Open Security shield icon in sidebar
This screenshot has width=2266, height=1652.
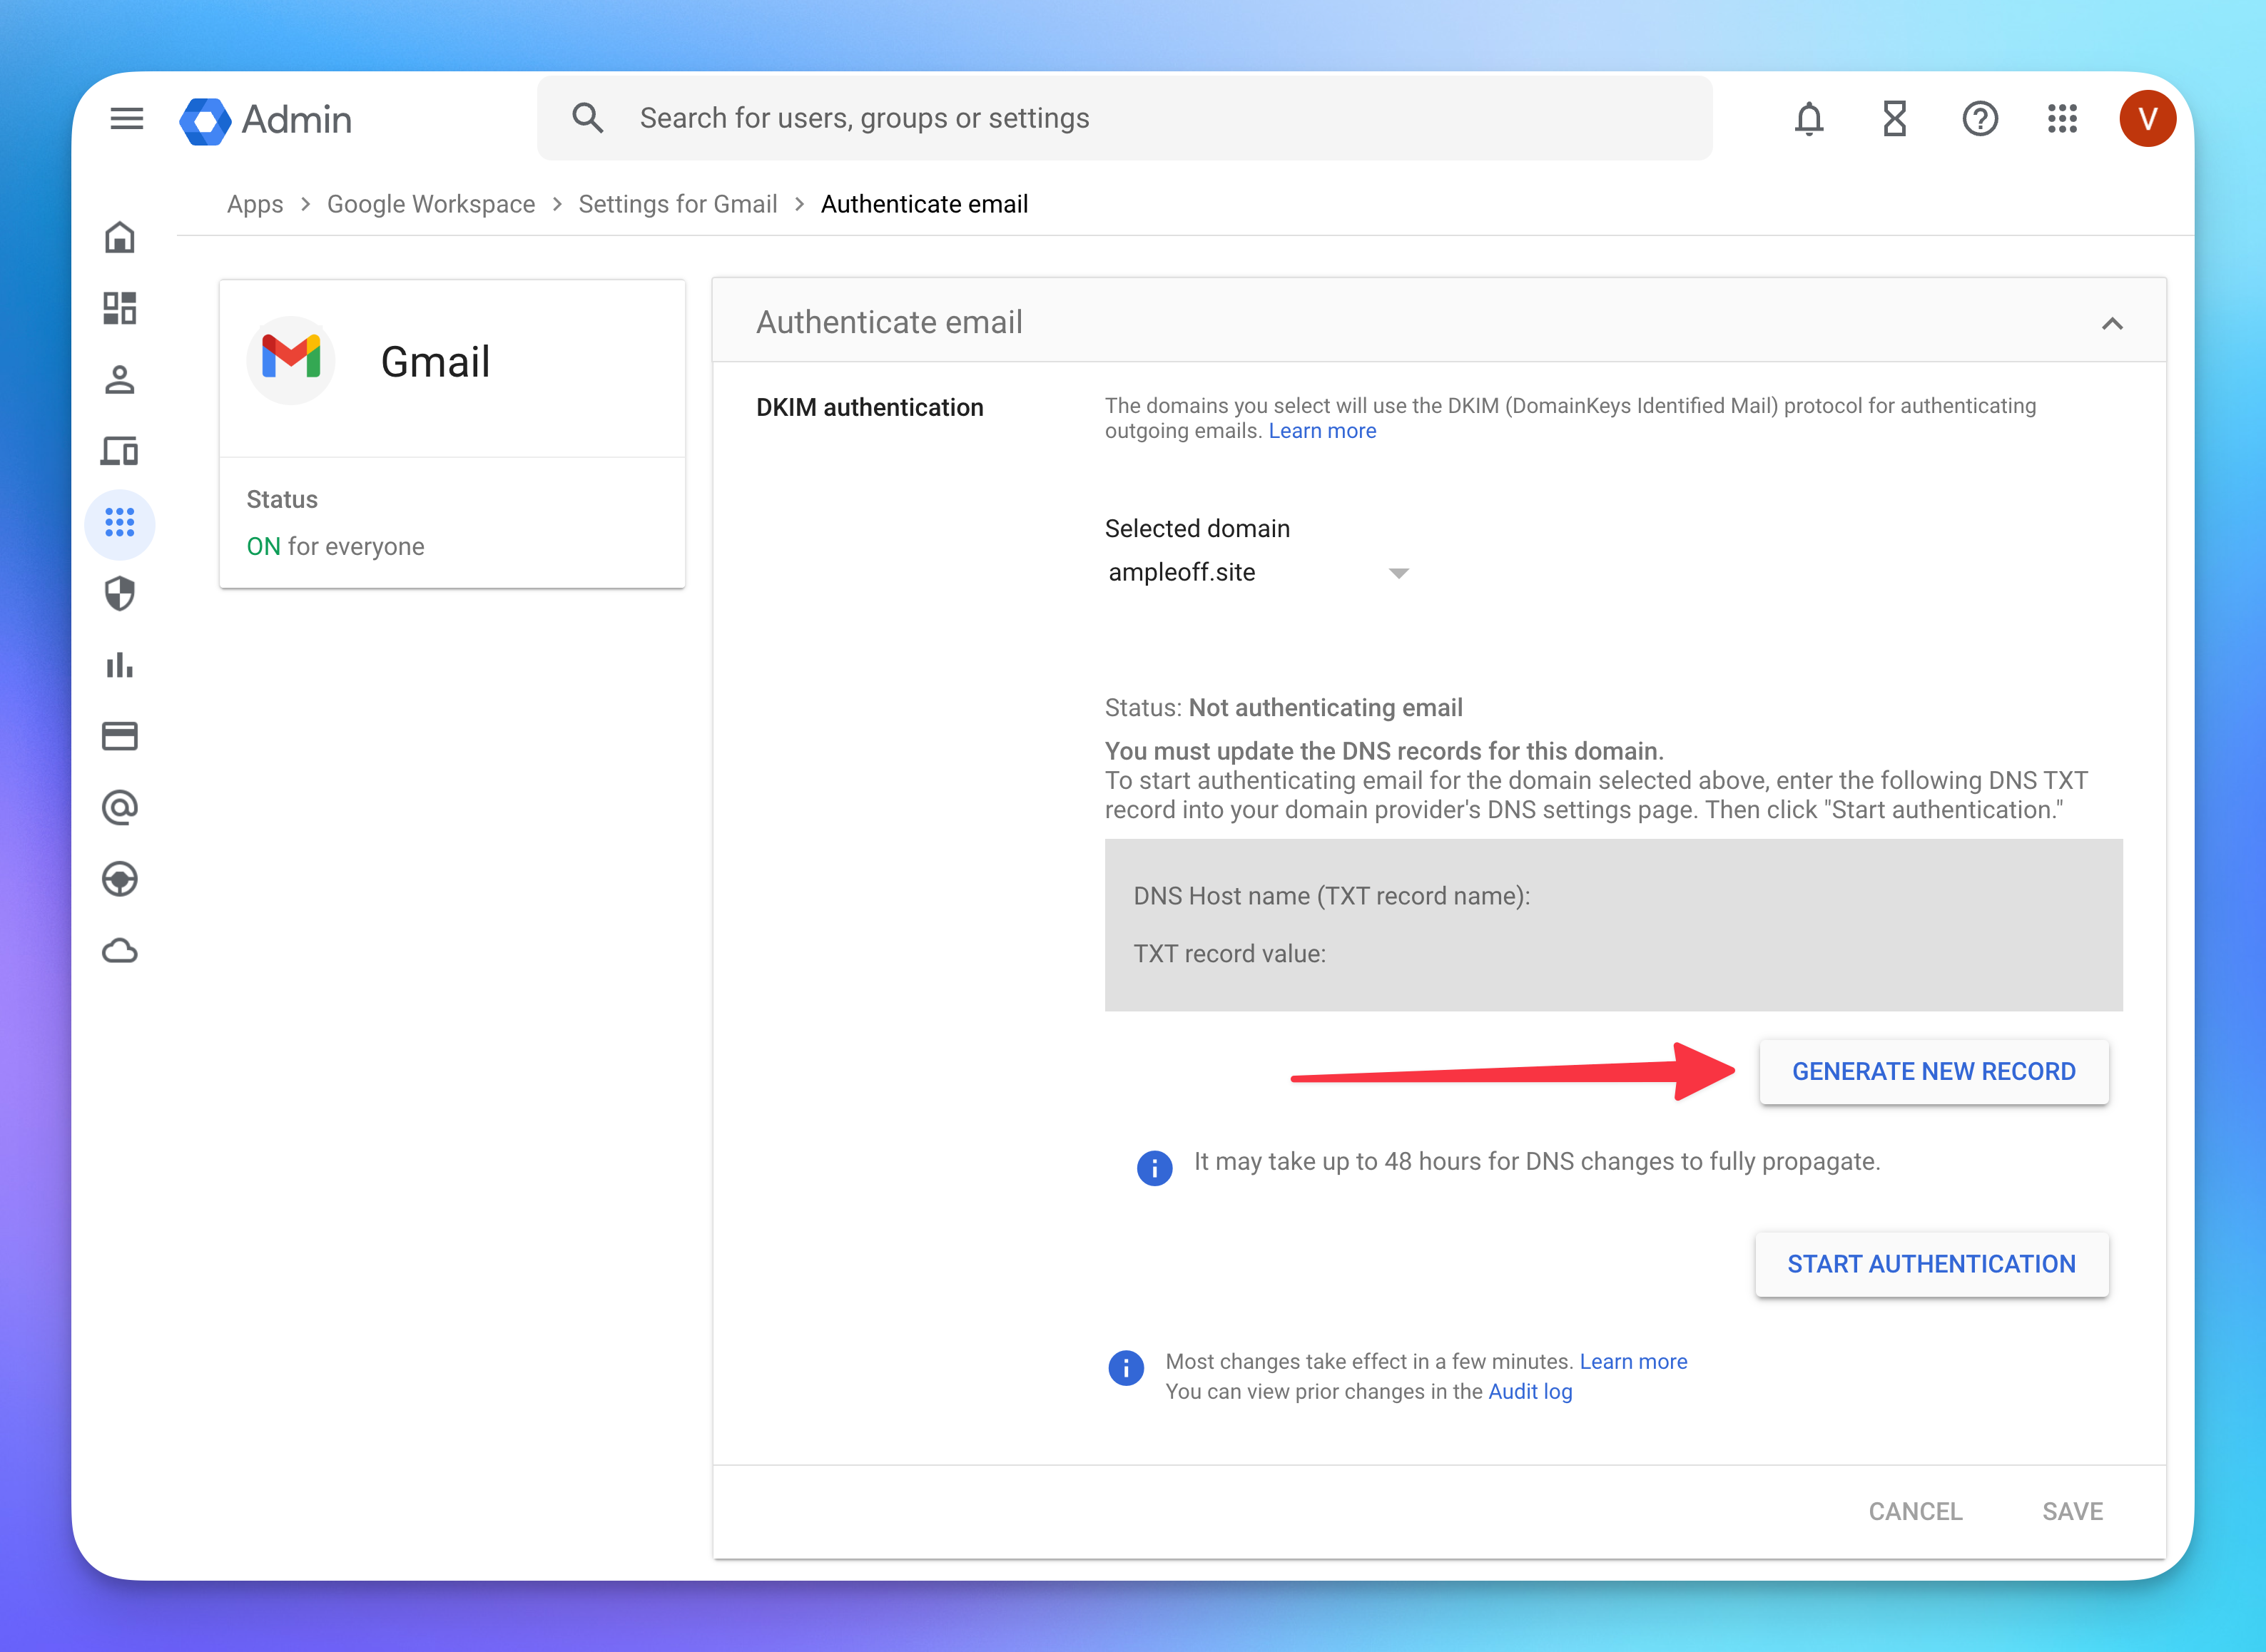pyautogui.click(x=120, y=594)
